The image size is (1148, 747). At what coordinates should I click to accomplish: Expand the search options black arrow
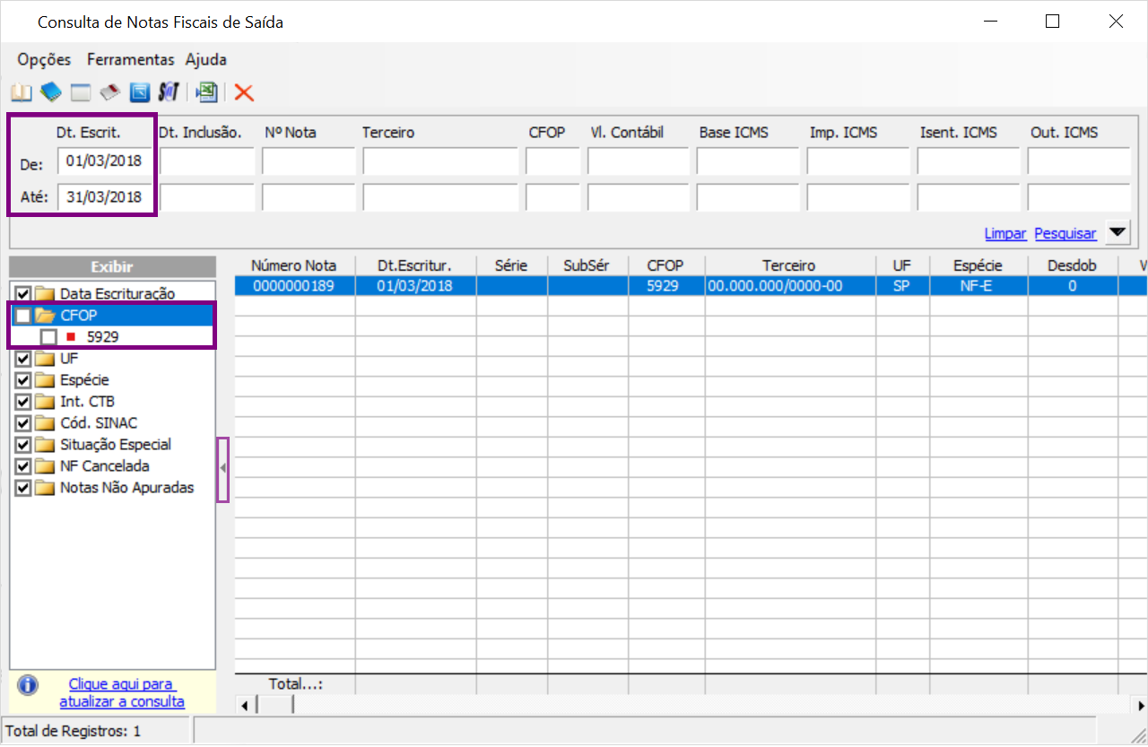pos(1117,233)
